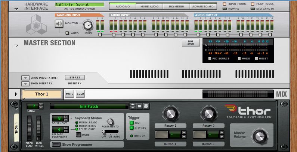Increase Button 2 key value

point(222,132)
